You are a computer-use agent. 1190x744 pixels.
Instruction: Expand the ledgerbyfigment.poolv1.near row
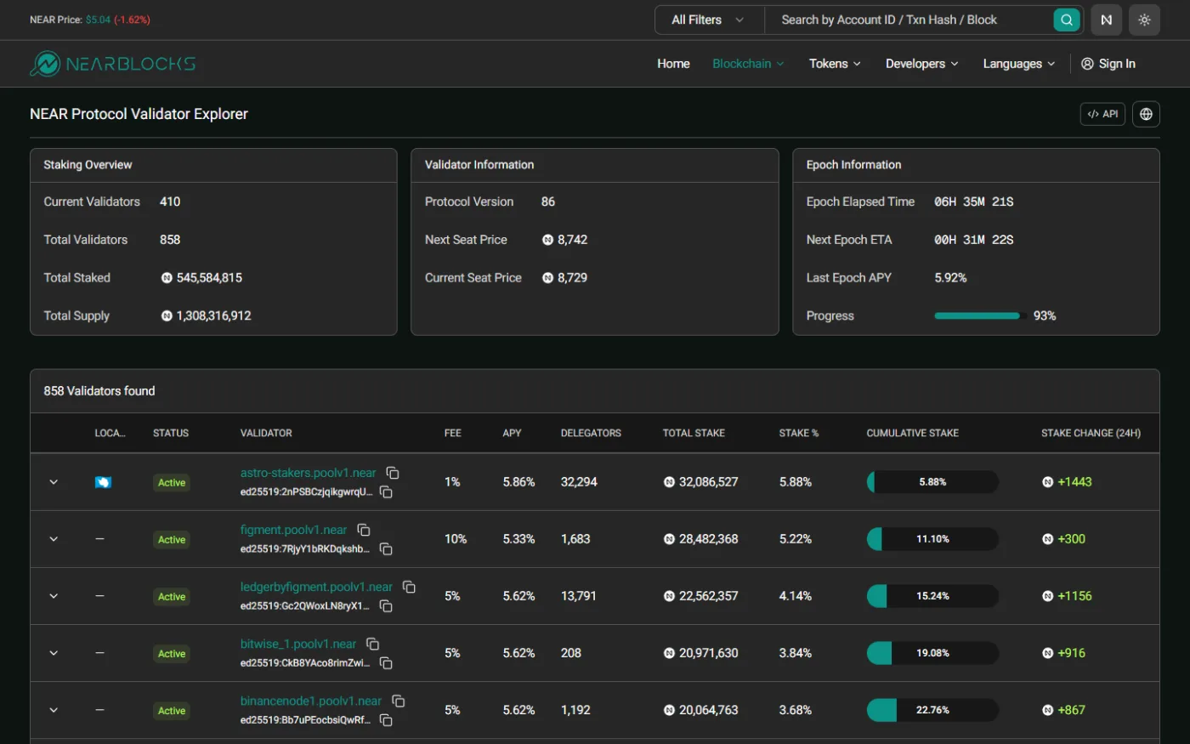(x=54, y=596)
